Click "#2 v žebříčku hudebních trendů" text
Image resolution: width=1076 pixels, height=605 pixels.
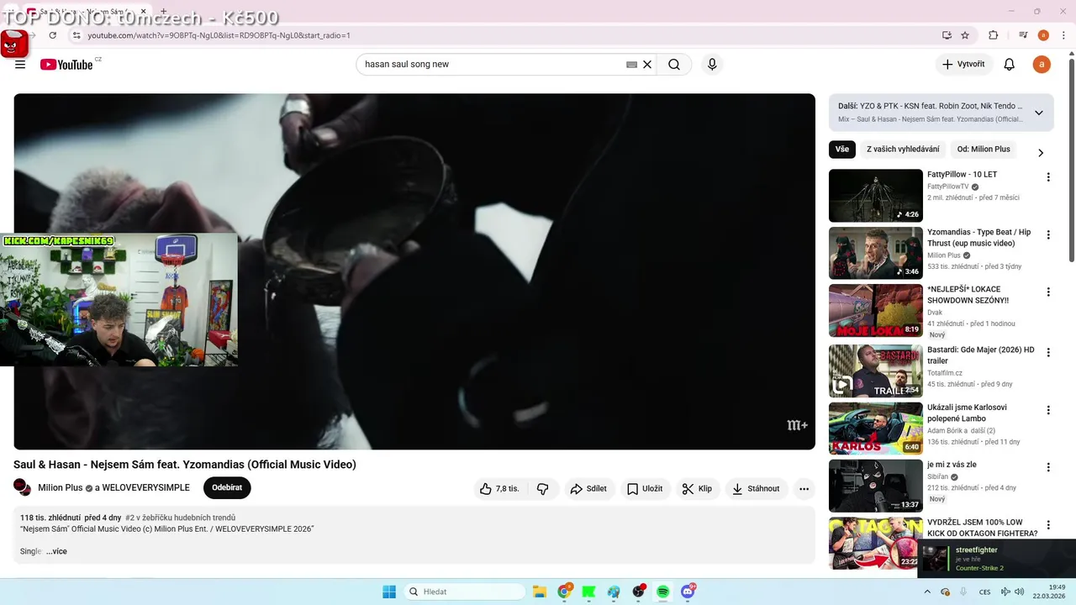point(180,518)
